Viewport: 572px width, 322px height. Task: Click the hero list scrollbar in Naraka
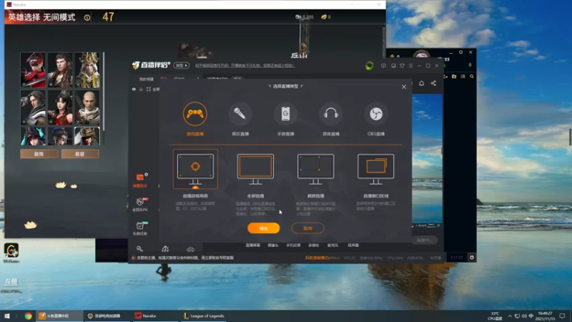coord(104,92)
